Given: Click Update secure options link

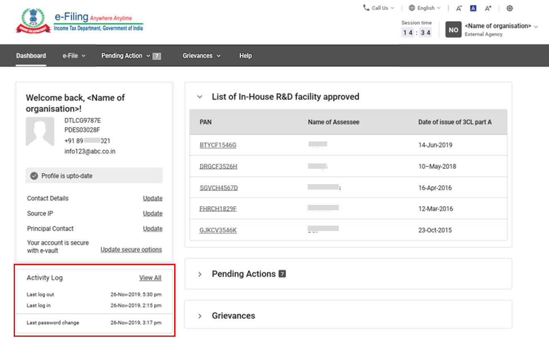Looking at the screenshot, I should (131, 250).
